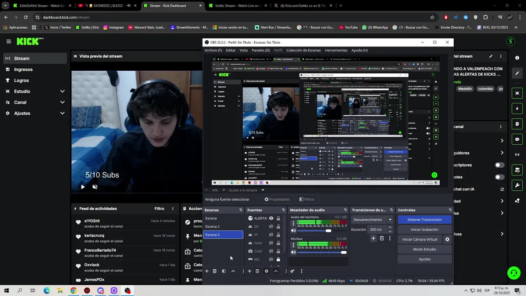The height and width of the screenshot is (296, 526).
Task: Move scene up in Escenas toolbar
Action: click(233, 271)
